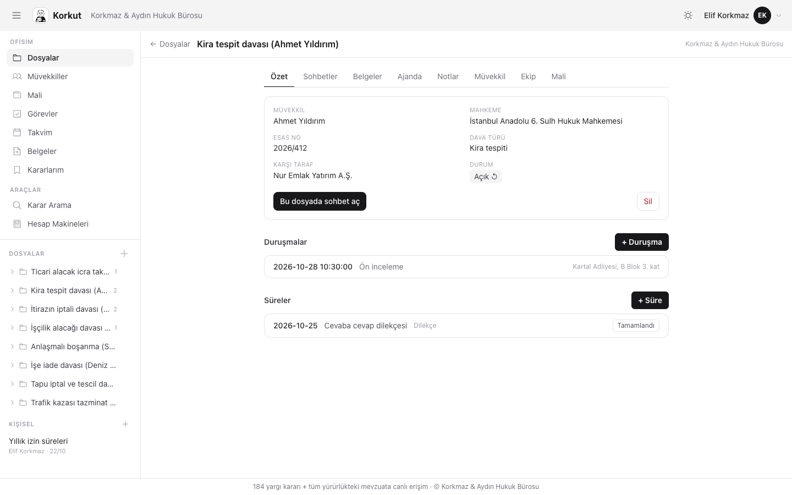Switch to the Ajanda tab

tap(410, 76)
